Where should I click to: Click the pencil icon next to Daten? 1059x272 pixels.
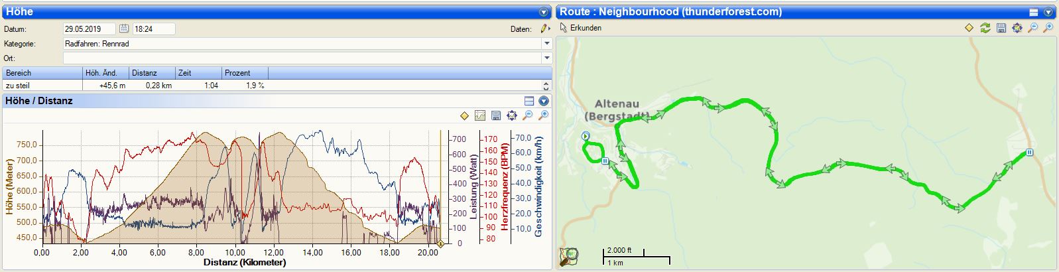tap(544, 29)
